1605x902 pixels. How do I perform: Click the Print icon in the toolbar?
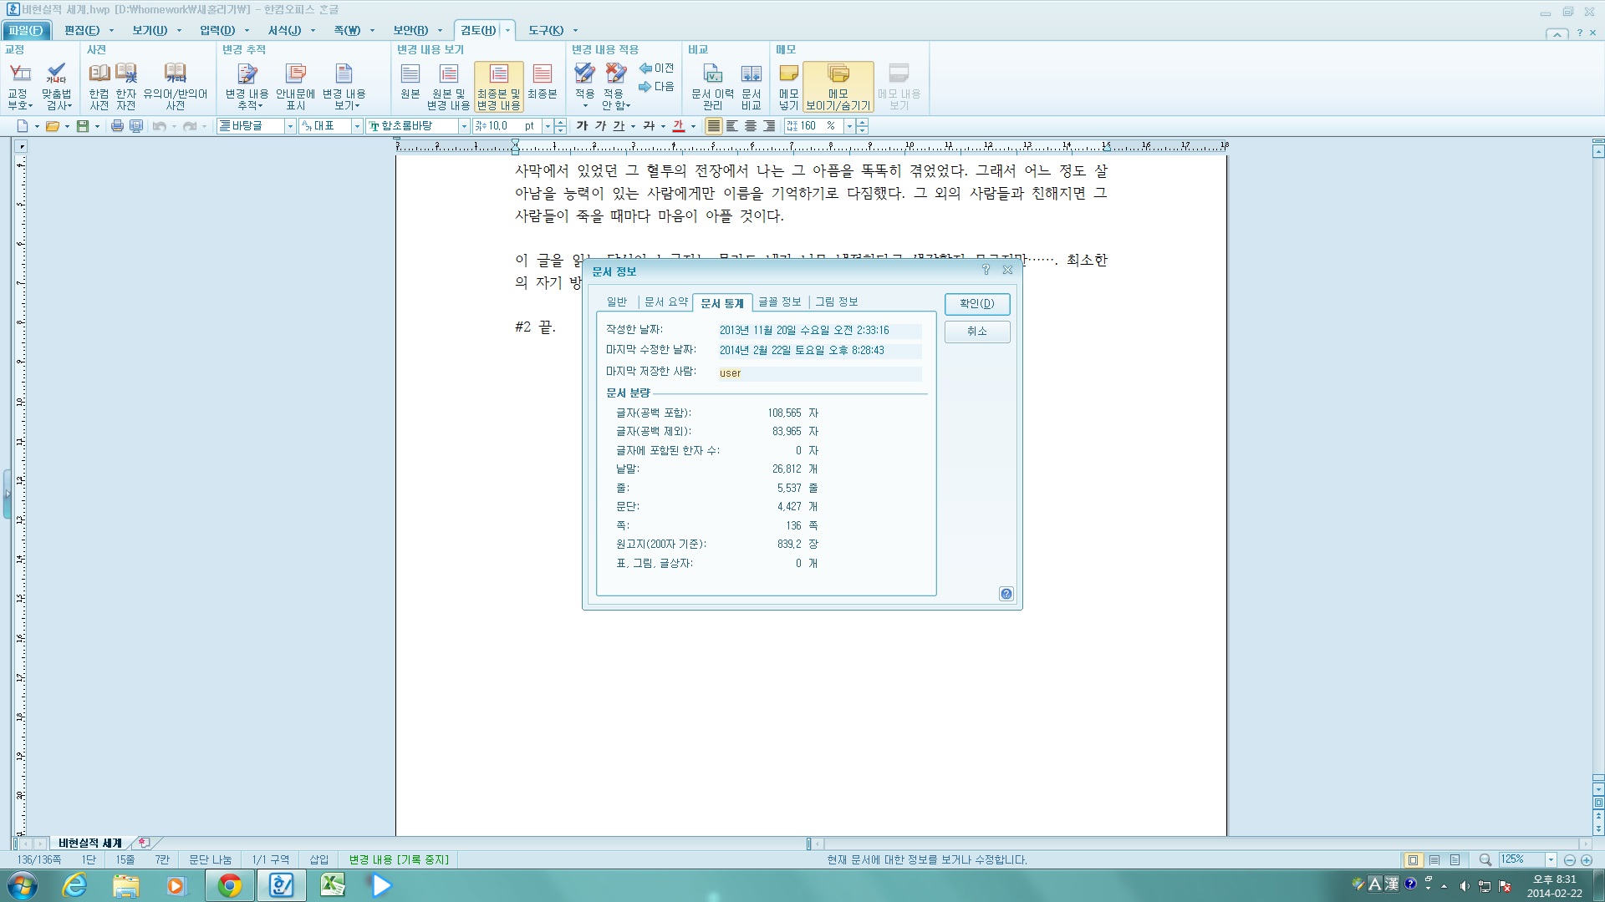pos(117,126)
